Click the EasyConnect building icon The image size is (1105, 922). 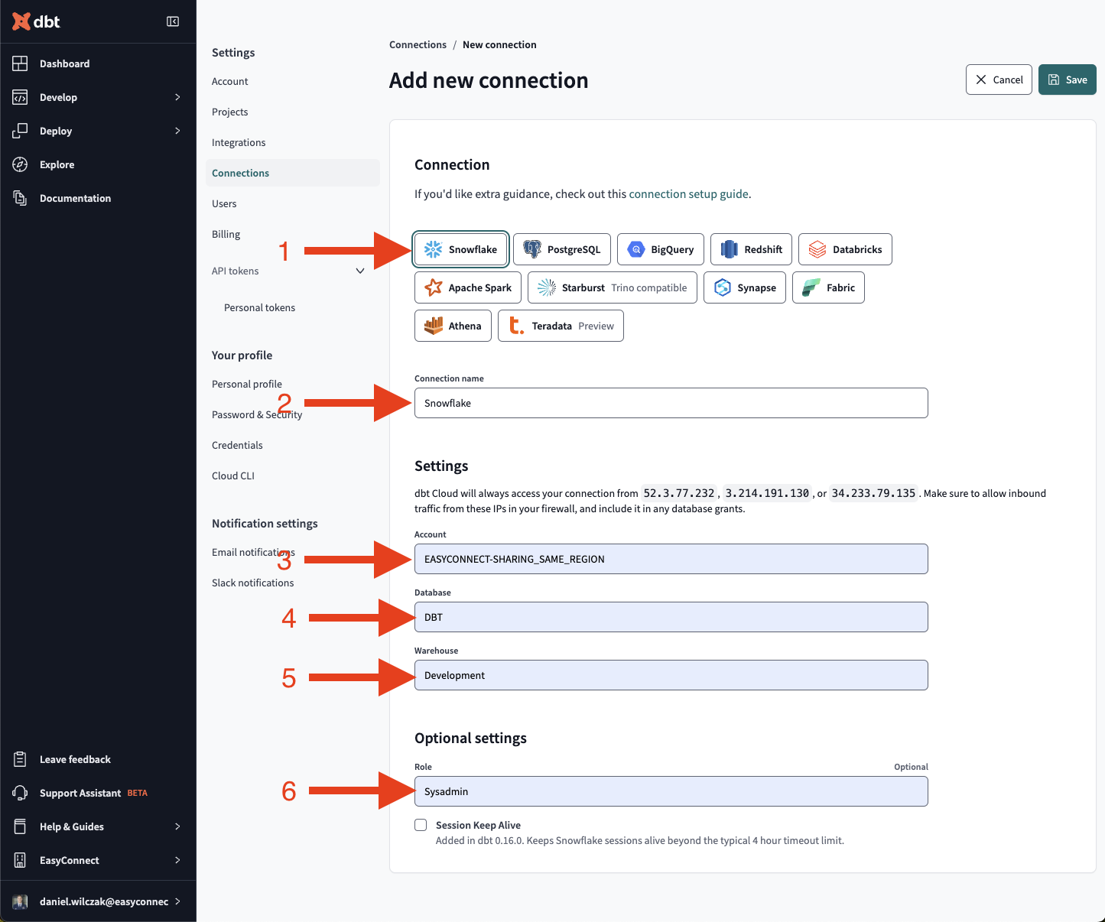21,860
